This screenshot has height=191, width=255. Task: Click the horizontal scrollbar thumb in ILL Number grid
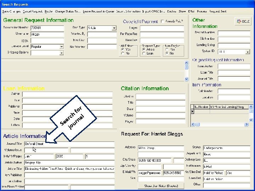click(x=197, y=125)
